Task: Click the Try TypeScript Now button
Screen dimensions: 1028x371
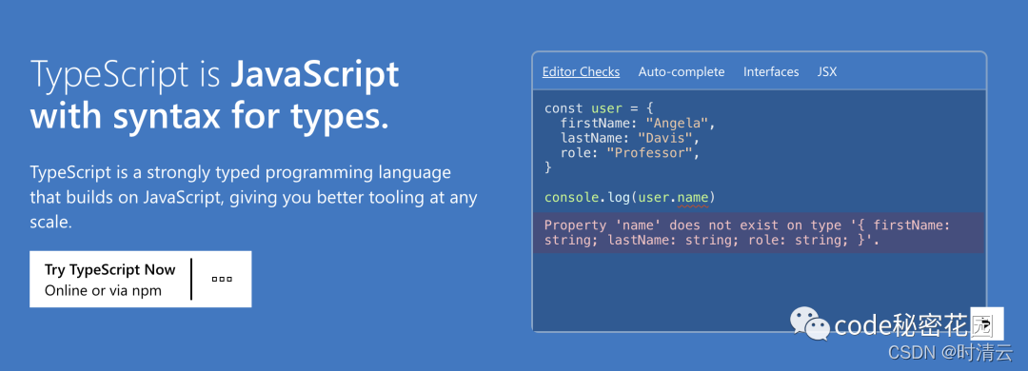Action: (x=140, y=280)
